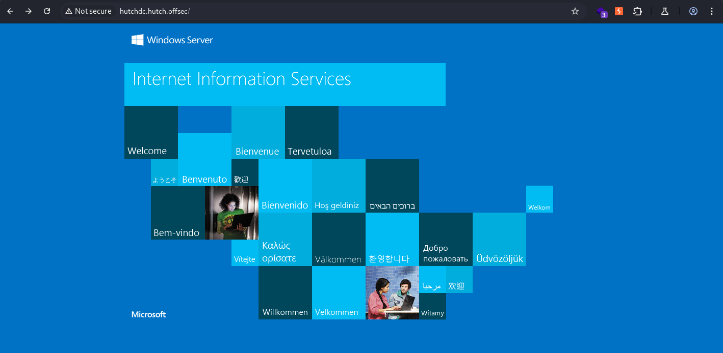
Task: Click the address bar URL hutchdc.hutch.offsec/
Action: point(154,11)
